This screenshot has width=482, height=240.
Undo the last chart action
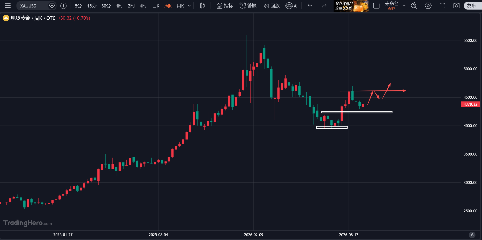[310, 6]
